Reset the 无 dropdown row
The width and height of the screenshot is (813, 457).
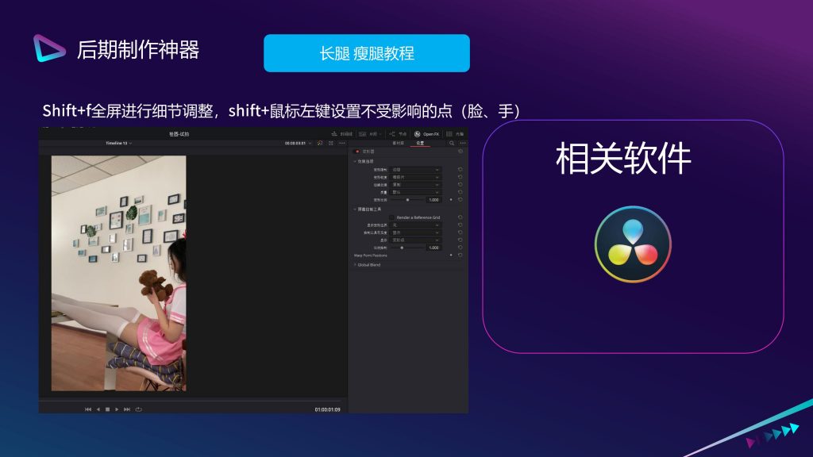coord(460,225)
